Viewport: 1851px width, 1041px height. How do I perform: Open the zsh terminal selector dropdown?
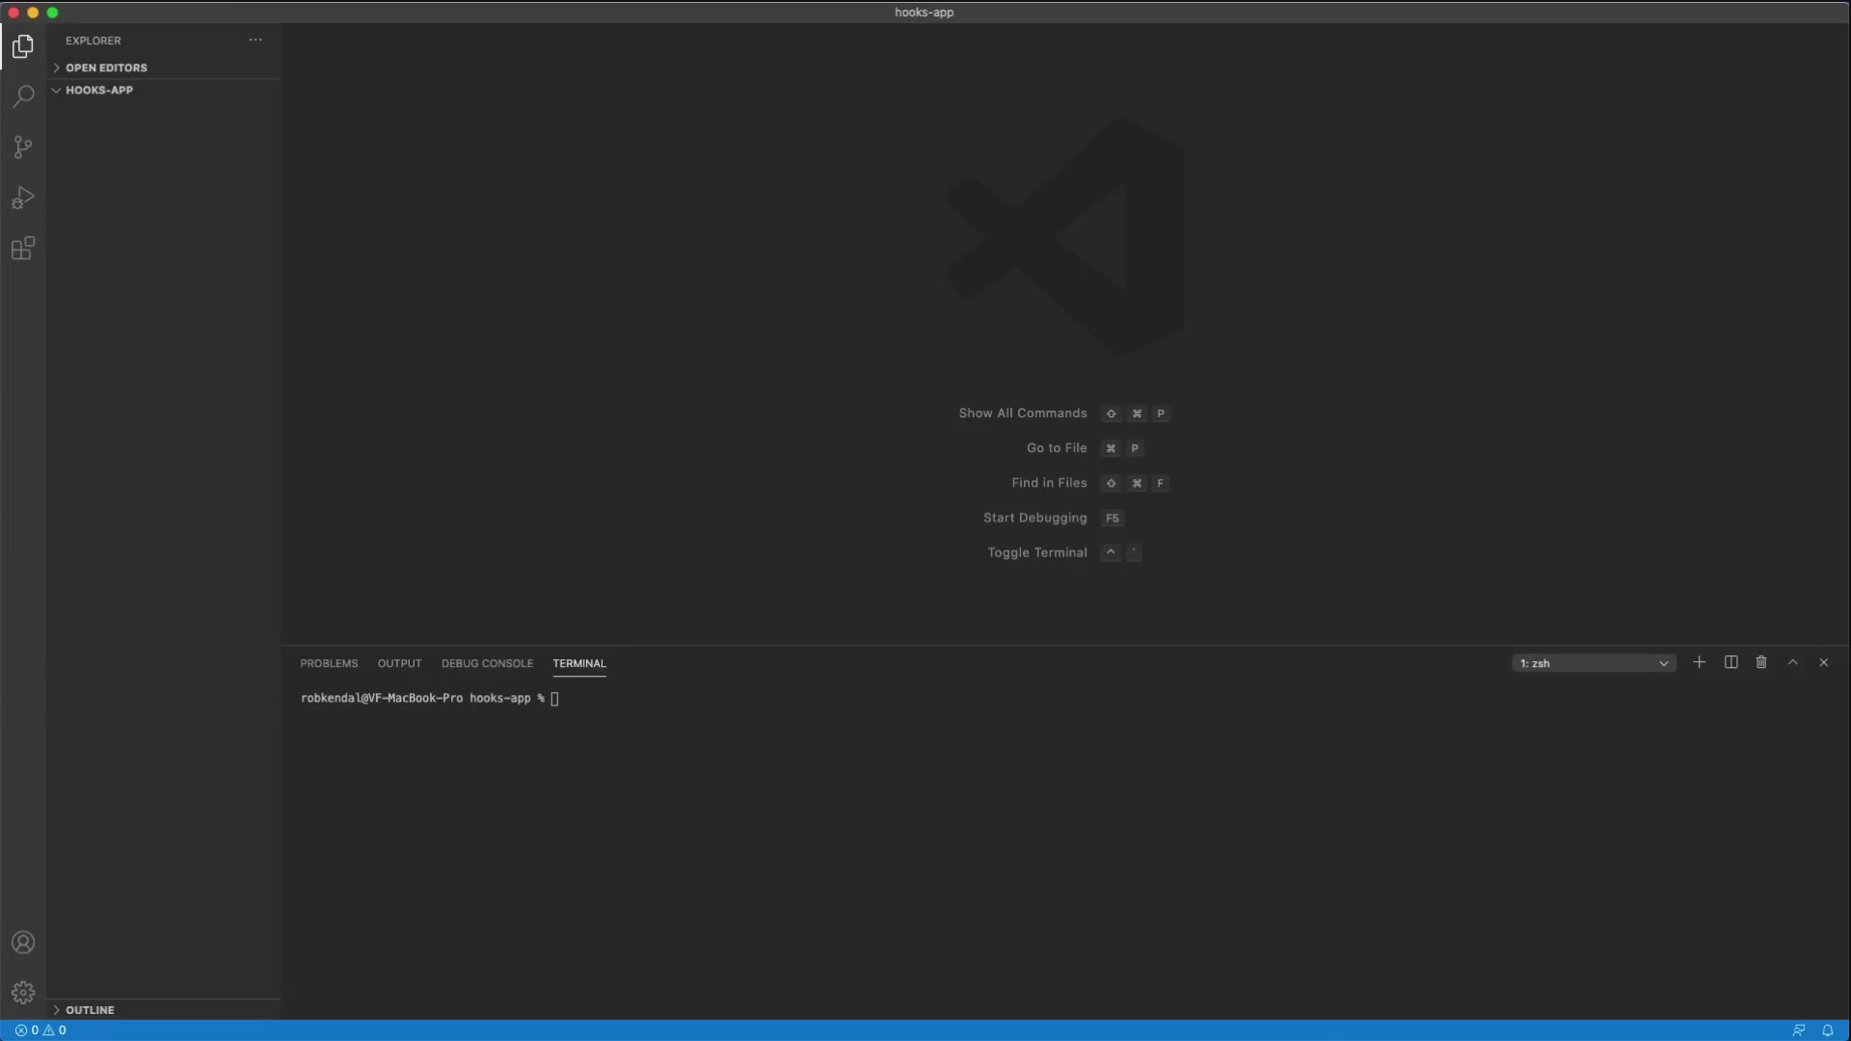click(x=1594, y=663)
